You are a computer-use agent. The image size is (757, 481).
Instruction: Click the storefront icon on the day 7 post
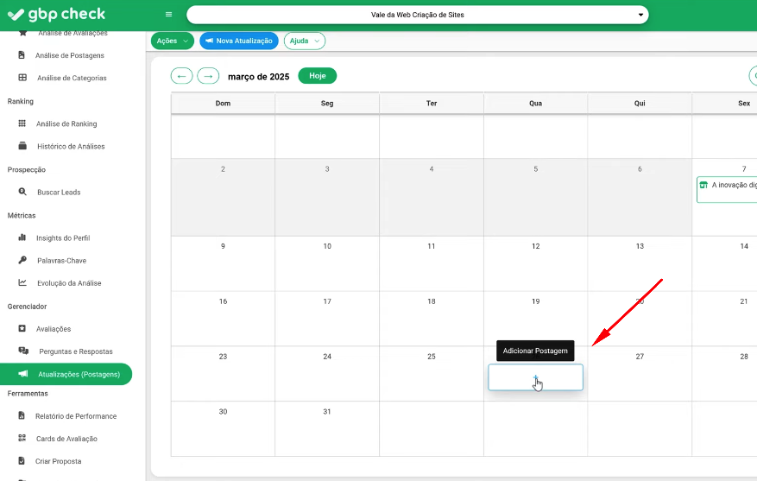703,185
